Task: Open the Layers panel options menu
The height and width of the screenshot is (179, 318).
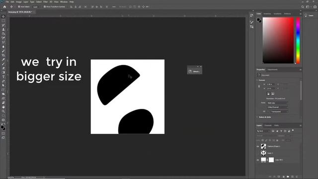Action: (x=301, y=126)
